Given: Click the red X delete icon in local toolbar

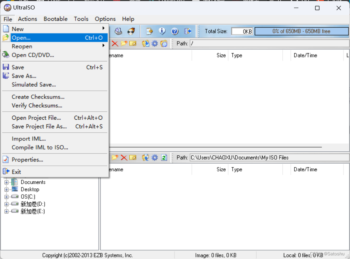Looking at the screenshot, I should [x=124, y=158].
